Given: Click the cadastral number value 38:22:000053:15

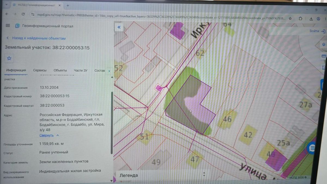Looking at the screenshot, I should (55, 96).
